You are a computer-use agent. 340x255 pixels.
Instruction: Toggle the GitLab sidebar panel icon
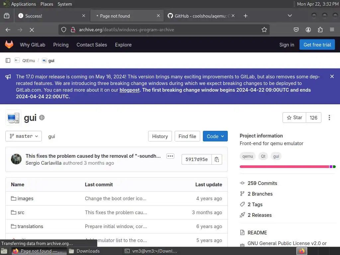8,60
